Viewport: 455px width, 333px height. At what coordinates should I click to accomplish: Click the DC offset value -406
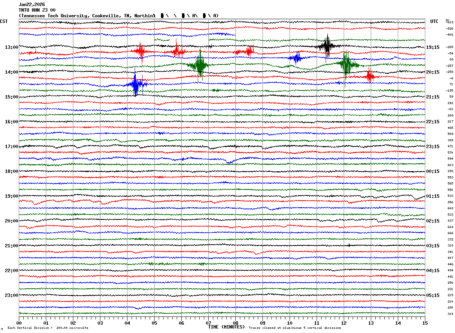[x=449, y=35]
